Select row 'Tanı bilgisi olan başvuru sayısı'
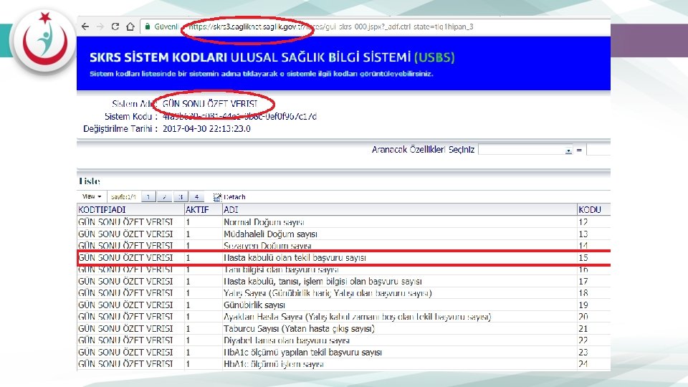 (343, 269)
